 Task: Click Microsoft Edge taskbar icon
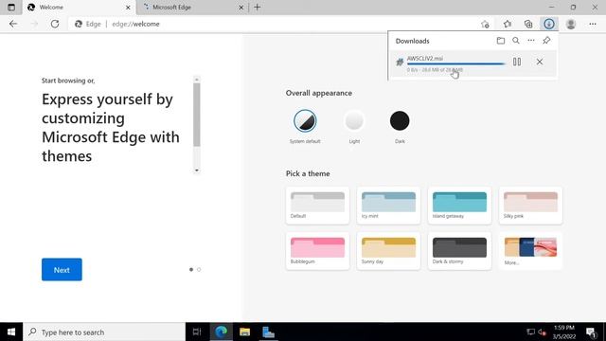(x=221, y=332)
